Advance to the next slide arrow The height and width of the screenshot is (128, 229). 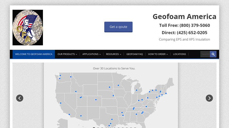[209, 98]
